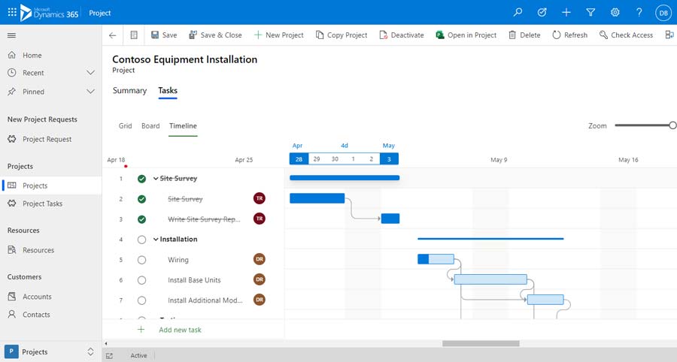Uncheck the completed Site Survey summary task

click(x=141, y=179)
